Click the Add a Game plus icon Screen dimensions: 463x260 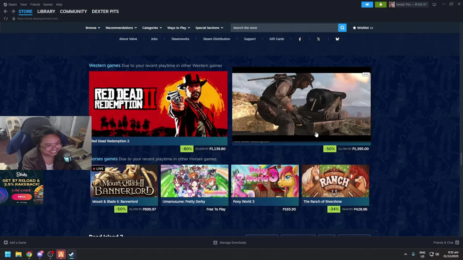point(5,243)
